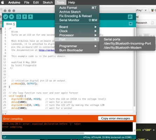The image size is (156, 140).
Task: Open the tab options dropdown arrow
Action: coord(130,24)
